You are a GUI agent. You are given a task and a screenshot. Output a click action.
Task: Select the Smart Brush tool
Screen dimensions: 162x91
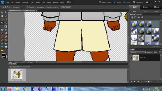point(6,40)
